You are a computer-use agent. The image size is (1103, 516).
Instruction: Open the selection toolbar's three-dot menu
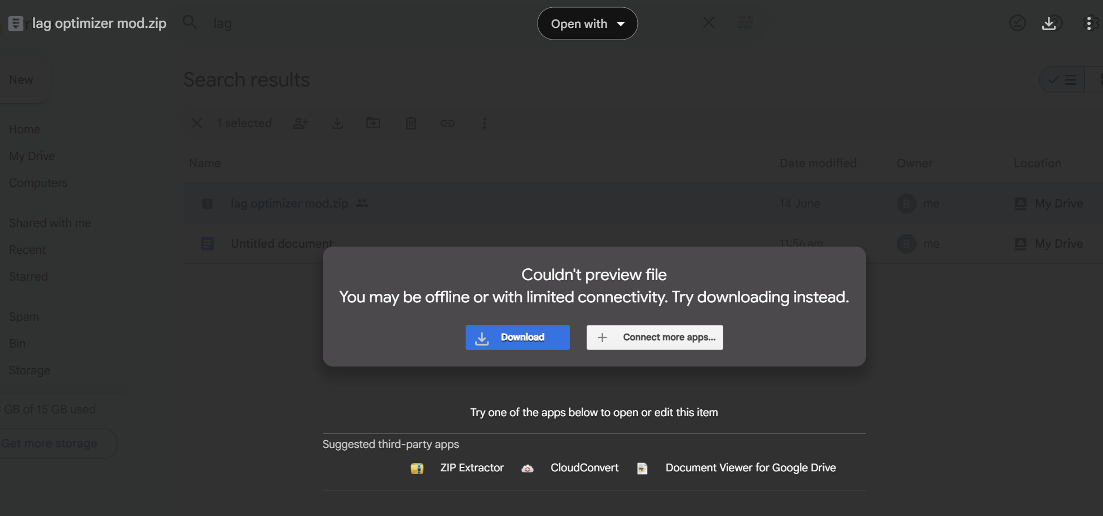[x=484, y=123]
